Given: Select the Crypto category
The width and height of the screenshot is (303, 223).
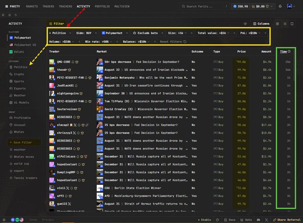Looking at the screenshot, I should click(17, 74).
